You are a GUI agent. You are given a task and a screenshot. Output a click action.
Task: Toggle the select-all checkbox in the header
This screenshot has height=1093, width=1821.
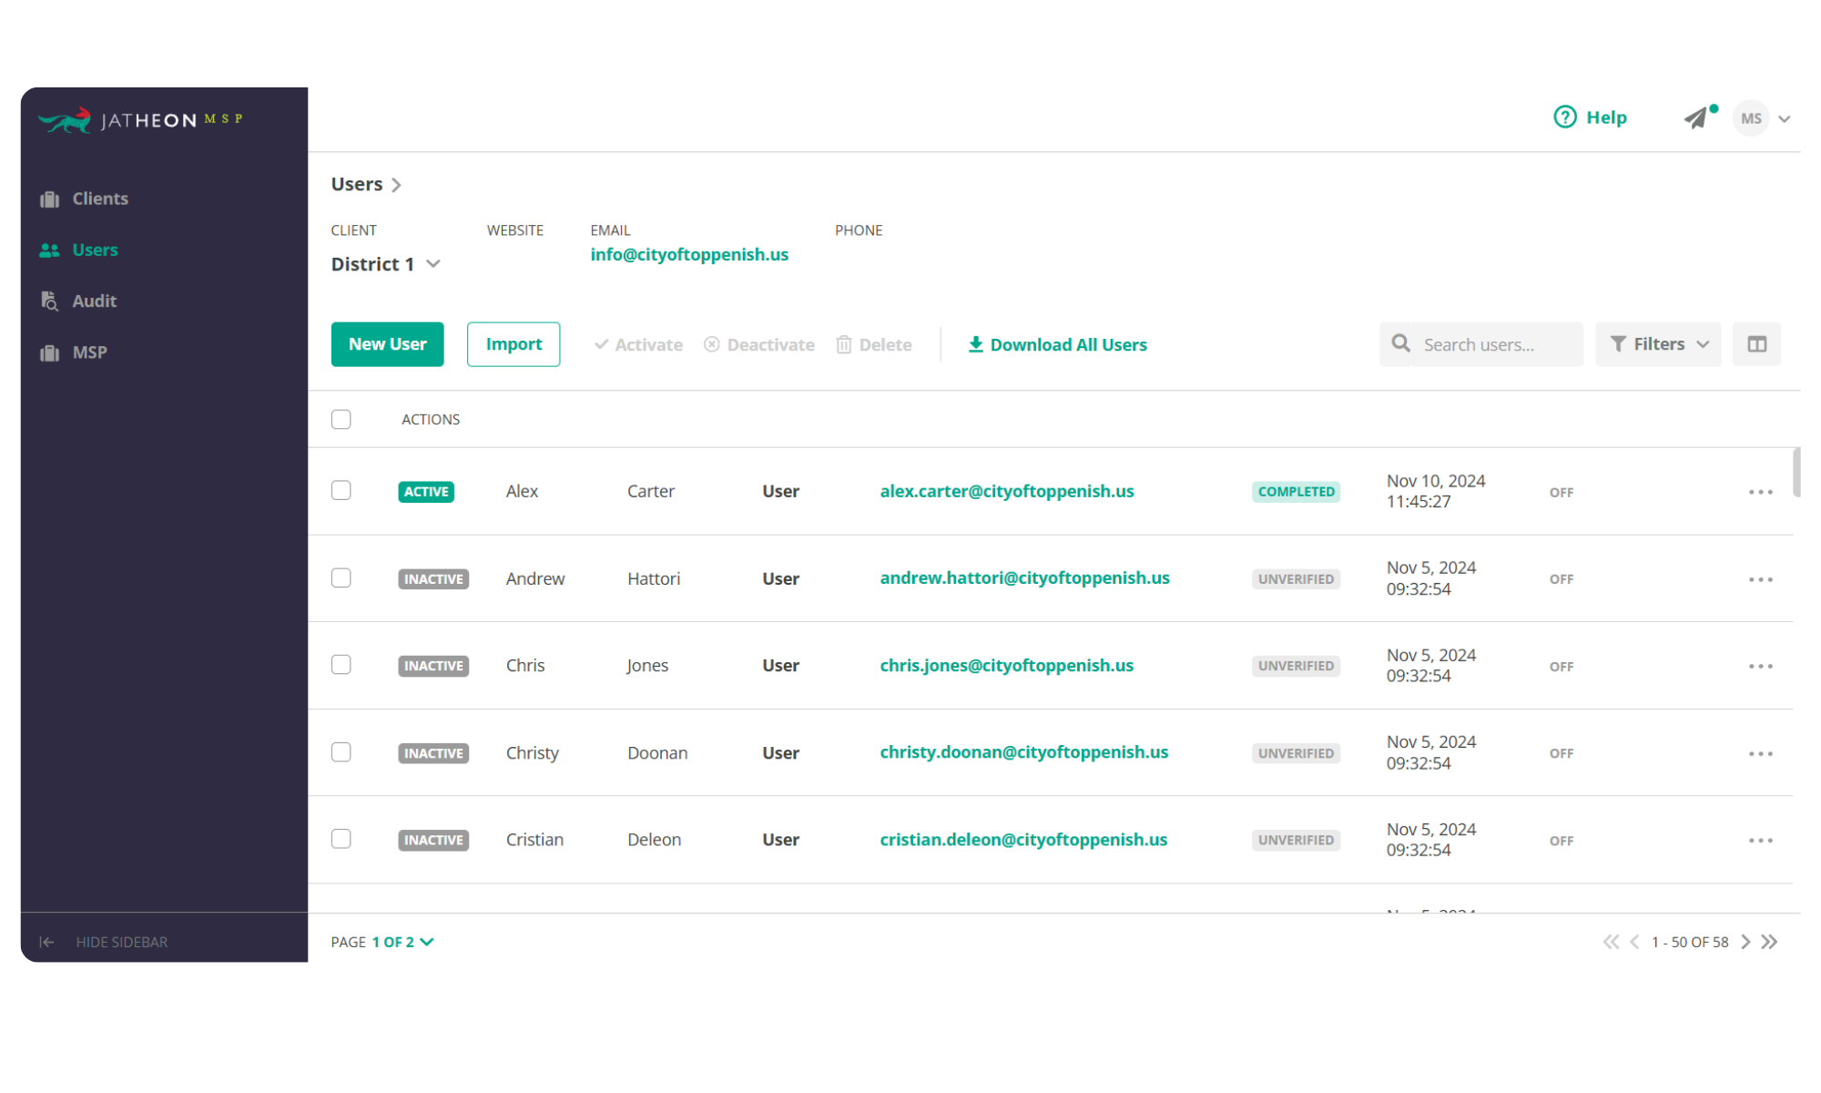(341, 419)
